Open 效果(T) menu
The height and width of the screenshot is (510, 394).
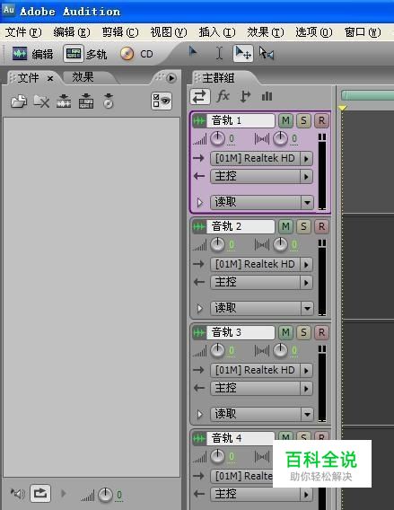click(x=266, y=32)
